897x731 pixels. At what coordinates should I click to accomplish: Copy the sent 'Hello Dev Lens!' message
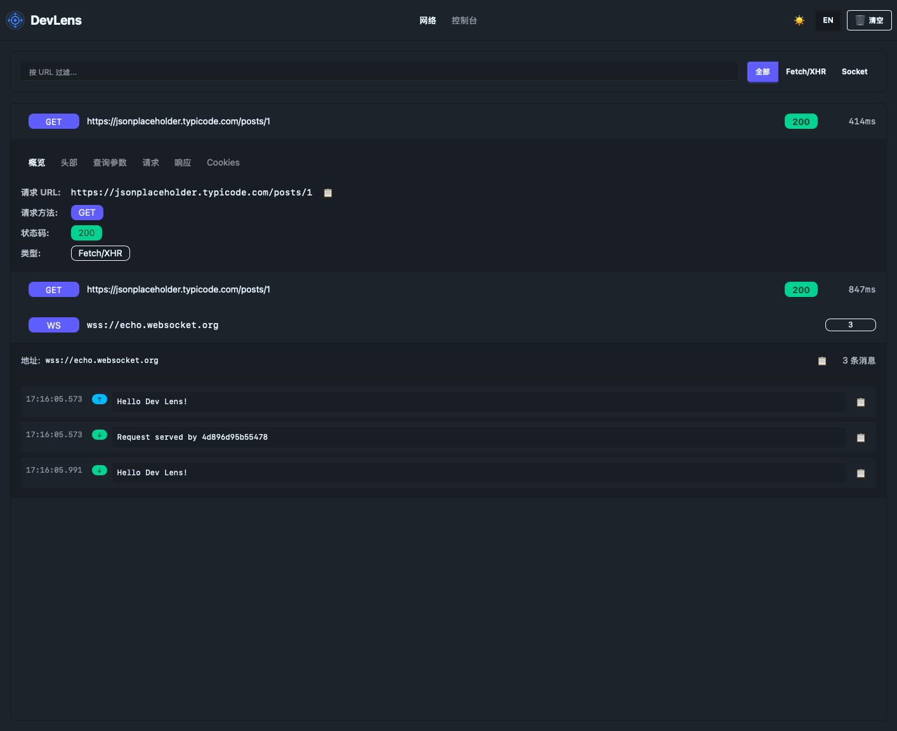coord(861,402)
